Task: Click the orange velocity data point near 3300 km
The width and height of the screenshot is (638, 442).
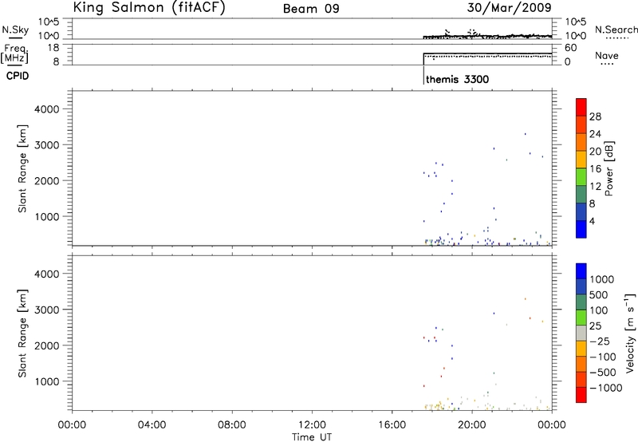Action: (x=526, y=298)
